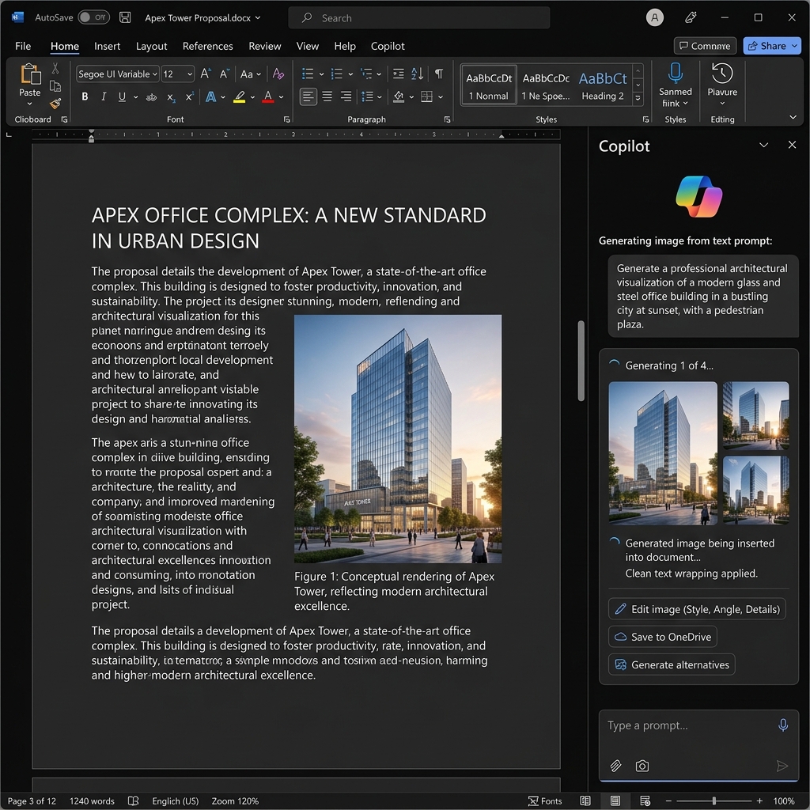810x810 pixels.
Task: Switch to the Insert ribbon tab
Action: tap(107, 46)
